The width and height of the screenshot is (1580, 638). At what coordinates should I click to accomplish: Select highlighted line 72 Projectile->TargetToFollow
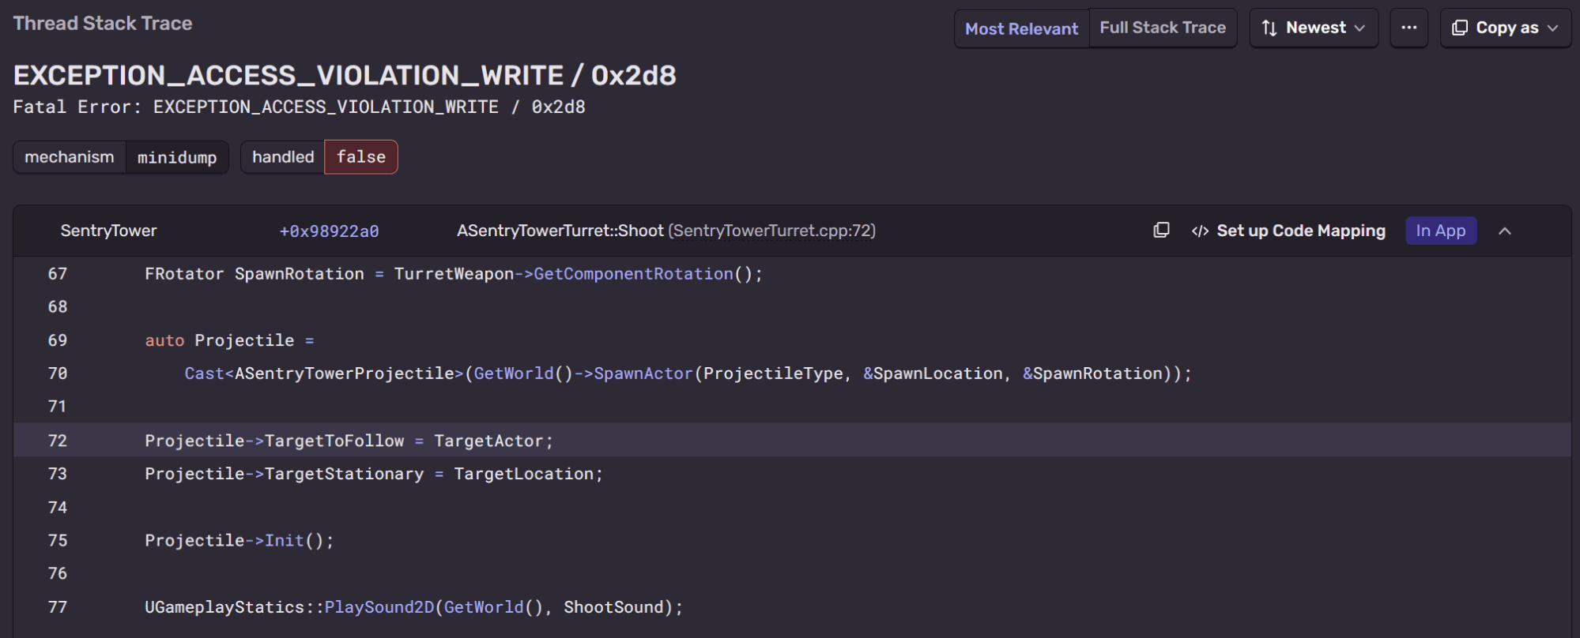(x=792, y=441)
